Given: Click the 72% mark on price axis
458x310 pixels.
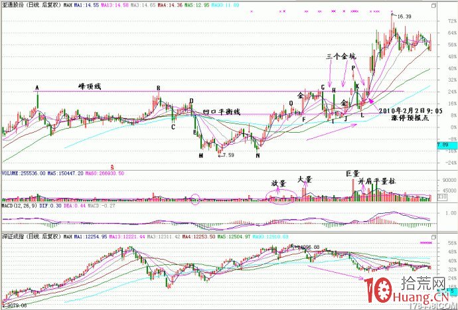Looking at the screenshot, I should [453, 21].
